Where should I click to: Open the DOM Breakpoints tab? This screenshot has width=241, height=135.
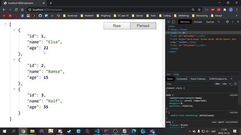tap(218, 79)
